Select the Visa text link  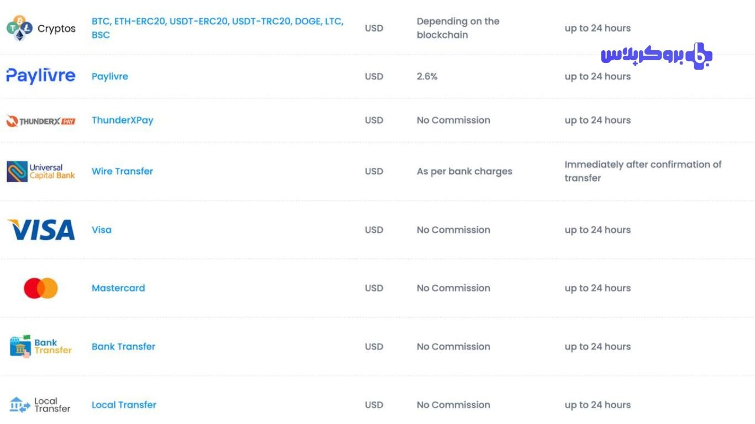point(102,230)
